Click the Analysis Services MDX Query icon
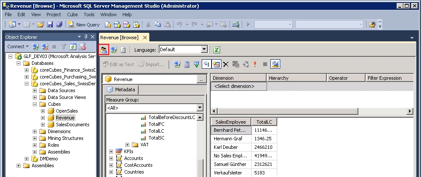The width and height of the screenshot is (421, 177). coord(117,24)
